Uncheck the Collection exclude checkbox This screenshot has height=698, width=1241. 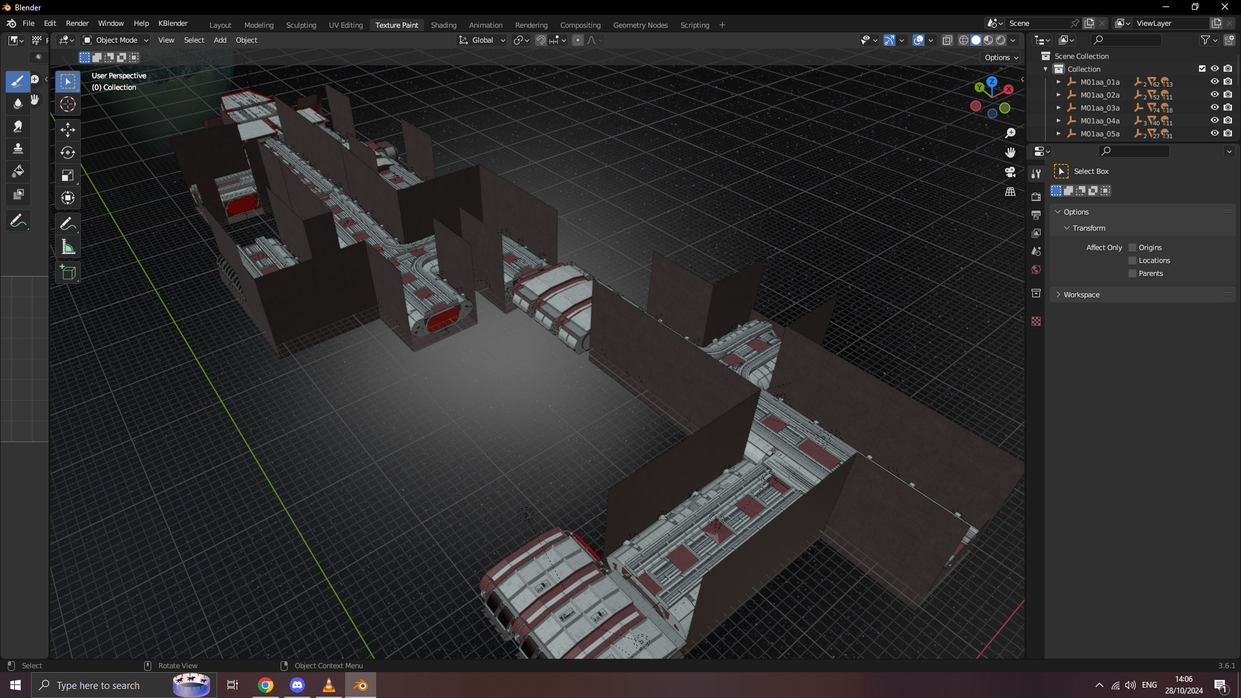pyautogui.click(x=1202, y=69)
